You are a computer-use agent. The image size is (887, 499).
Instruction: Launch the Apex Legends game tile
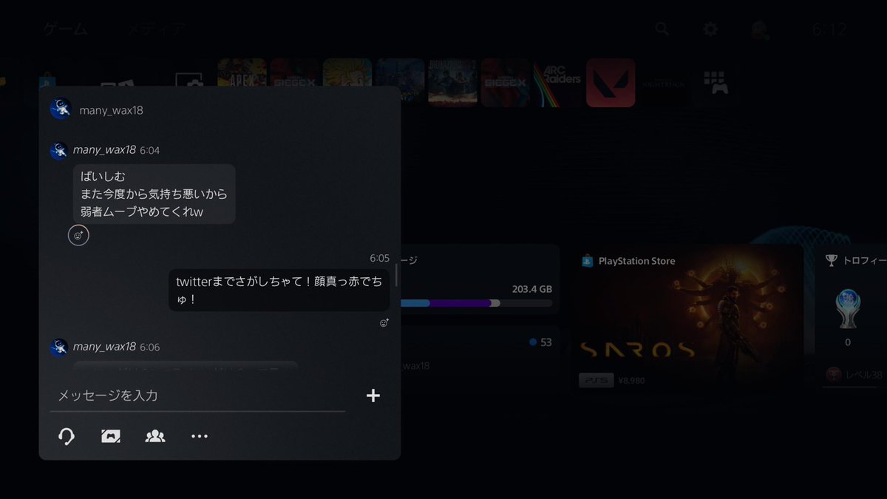[x=242, y=83]
